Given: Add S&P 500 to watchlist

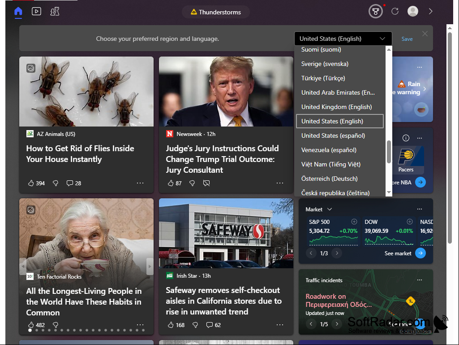Looking at the screenshot, I should (354, 222).
